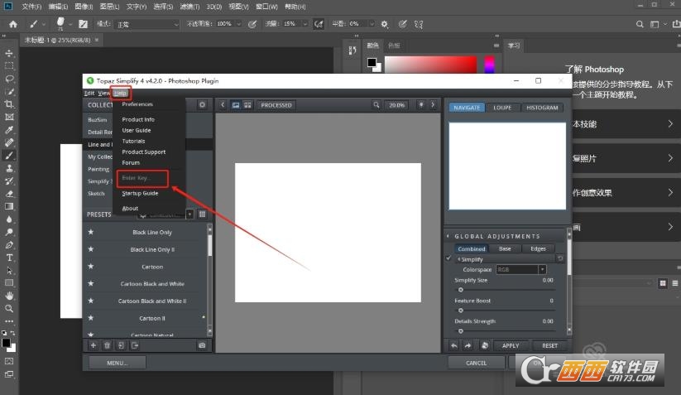Click the zoom percentage field 20.0%
Screen dimensions: 681x395
click(x=396, y=105)
